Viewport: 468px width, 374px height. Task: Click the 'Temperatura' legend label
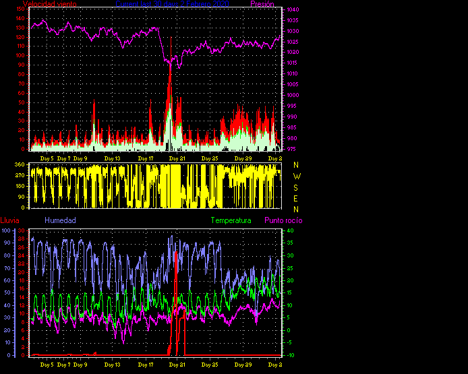[x=231, y=220]
